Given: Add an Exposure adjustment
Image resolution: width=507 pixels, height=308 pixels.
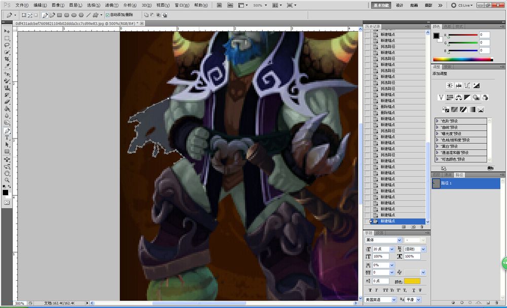Looking at the screenshot, I should (476, 85).
